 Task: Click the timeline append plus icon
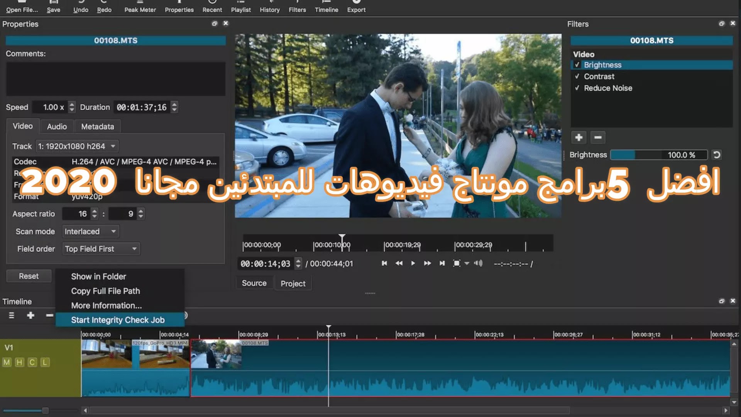coord(30,315)
